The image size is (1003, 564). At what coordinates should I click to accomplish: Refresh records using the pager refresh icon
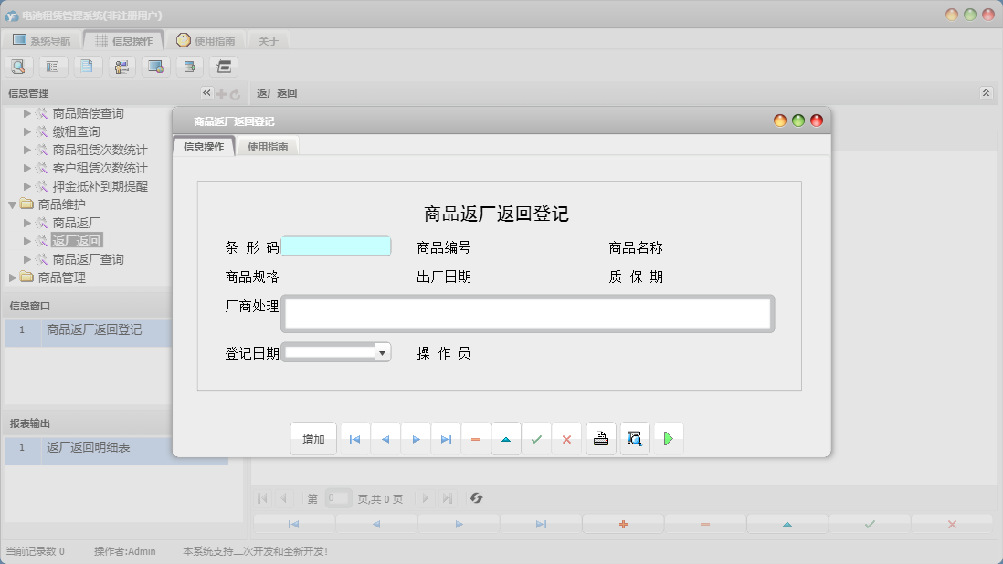475,498
